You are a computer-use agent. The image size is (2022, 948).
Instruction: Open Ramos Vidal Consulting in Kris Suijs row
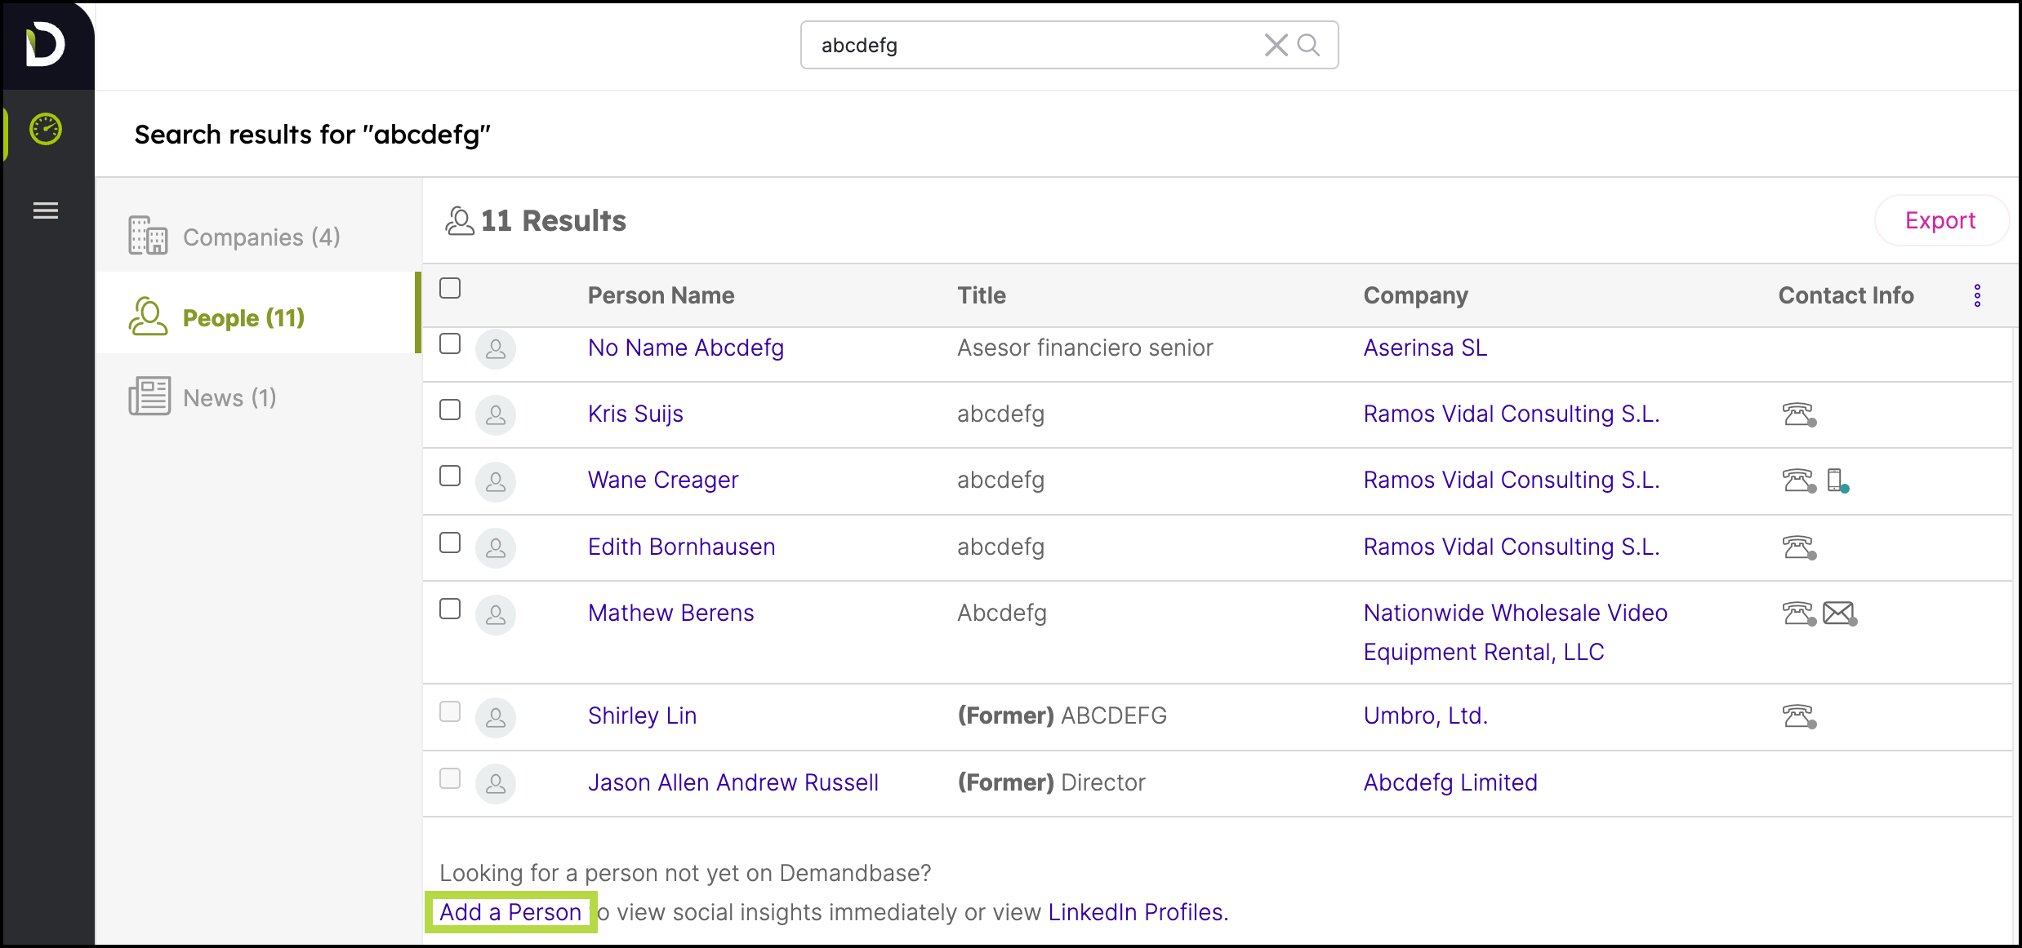point(1512,414)
